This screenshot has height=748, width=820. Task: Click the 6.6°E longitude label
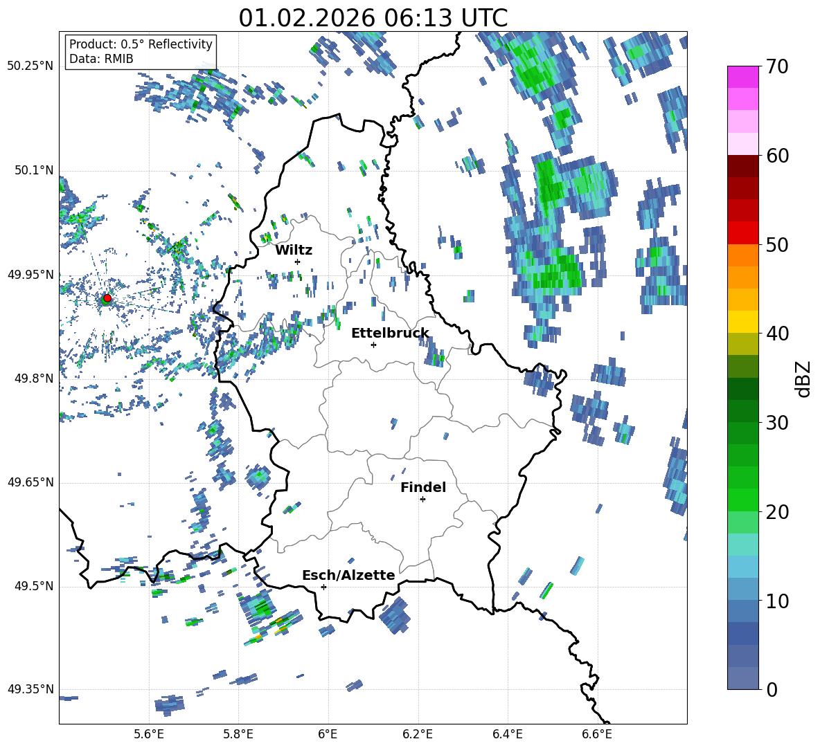pos(597,734)
